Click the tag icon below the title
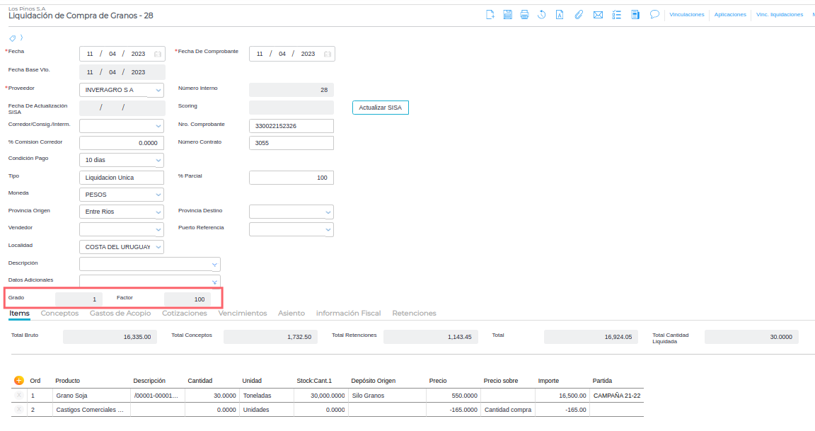The width and height of the screenshot is (815, 431). (x=13, y=38)
